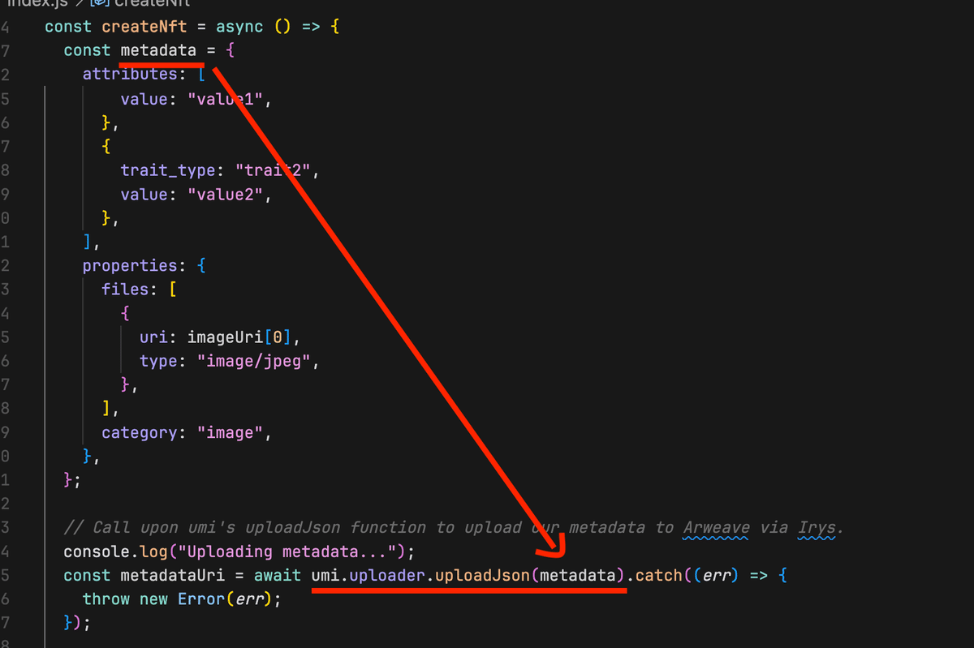
Task: Open the index.js breadcrumb segment
Action: [38, 2]
